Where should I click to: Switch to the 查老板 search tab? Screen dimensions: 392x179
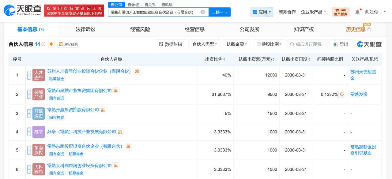pos(133,5)
